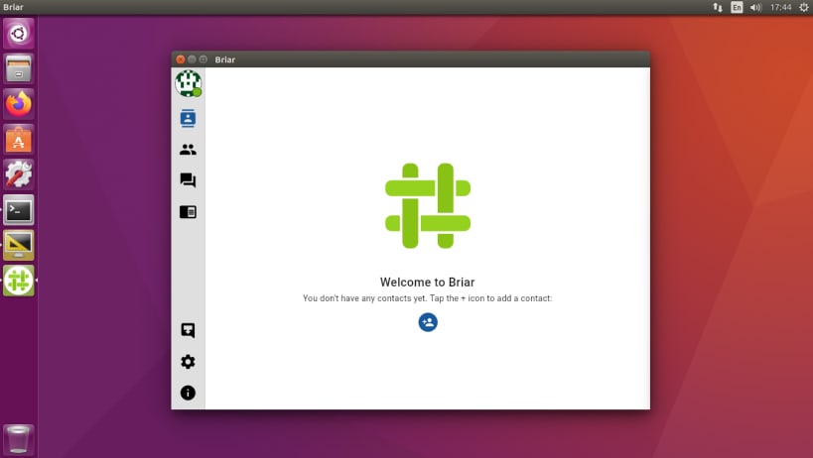Open the Trash in launcher
813x458 pixels.
pos(19,439)
